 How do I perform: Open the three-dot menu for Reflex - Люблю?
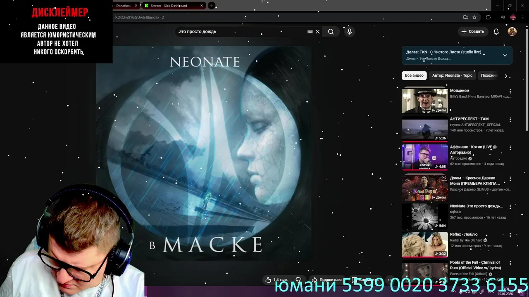coord(510,235)
